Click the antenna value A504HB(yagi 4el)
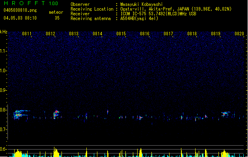Screen dimensions: 248x157 [139, 18]
